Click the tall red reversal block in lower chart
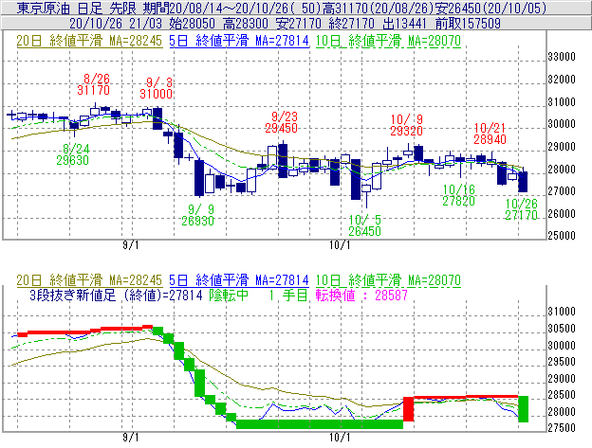The width and height of the screenshot is (592, 448). click(x=409, y=409)
